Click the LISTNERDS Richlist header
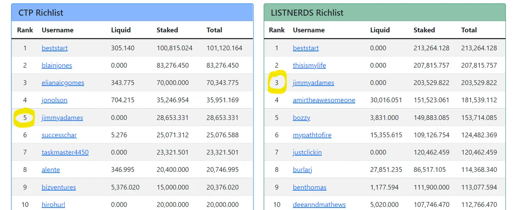Viewport: 518px width, 210px height. tap(385, 13)
